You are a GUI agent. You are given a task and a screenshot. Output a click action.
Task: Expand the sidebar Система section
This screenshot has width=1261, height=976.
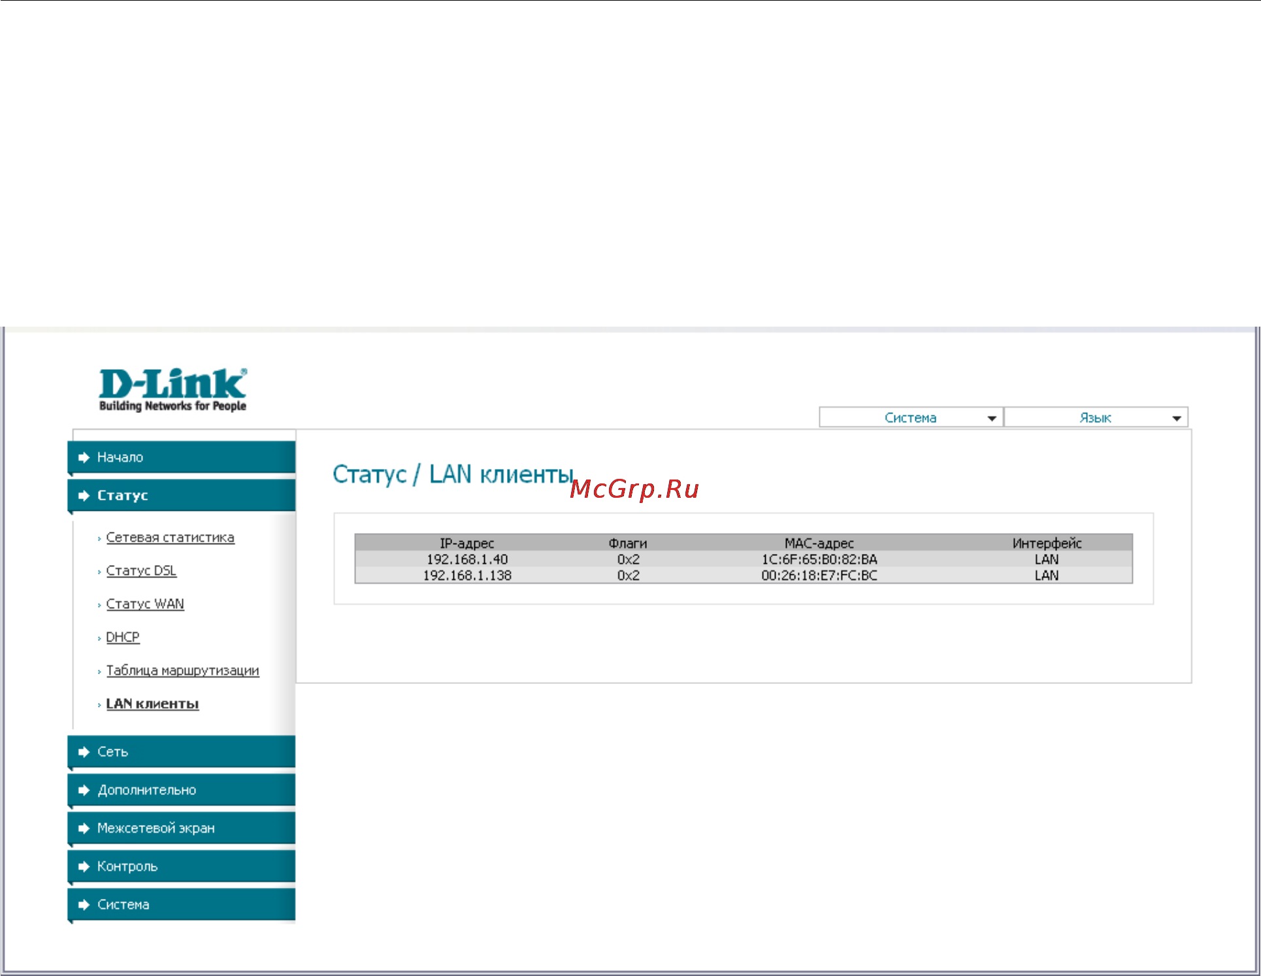click(x=182, y=905)
